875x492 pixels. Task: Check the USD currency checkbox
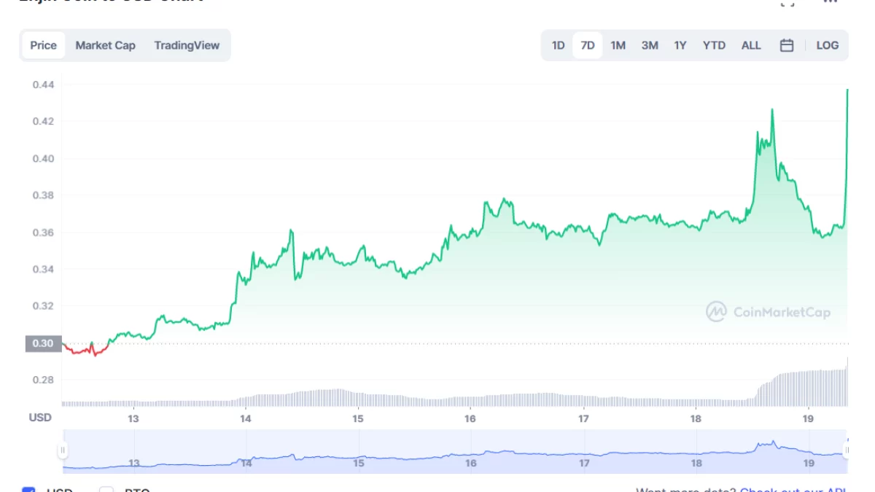click(x=28, y=489)
